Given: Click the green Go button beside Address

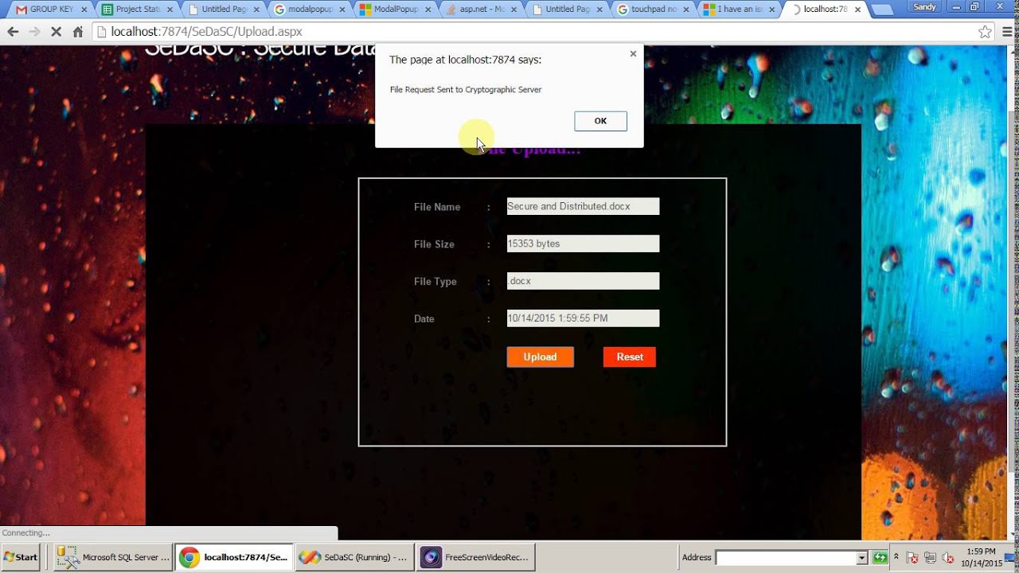Looking at the screenshot, I should point(880,558).
